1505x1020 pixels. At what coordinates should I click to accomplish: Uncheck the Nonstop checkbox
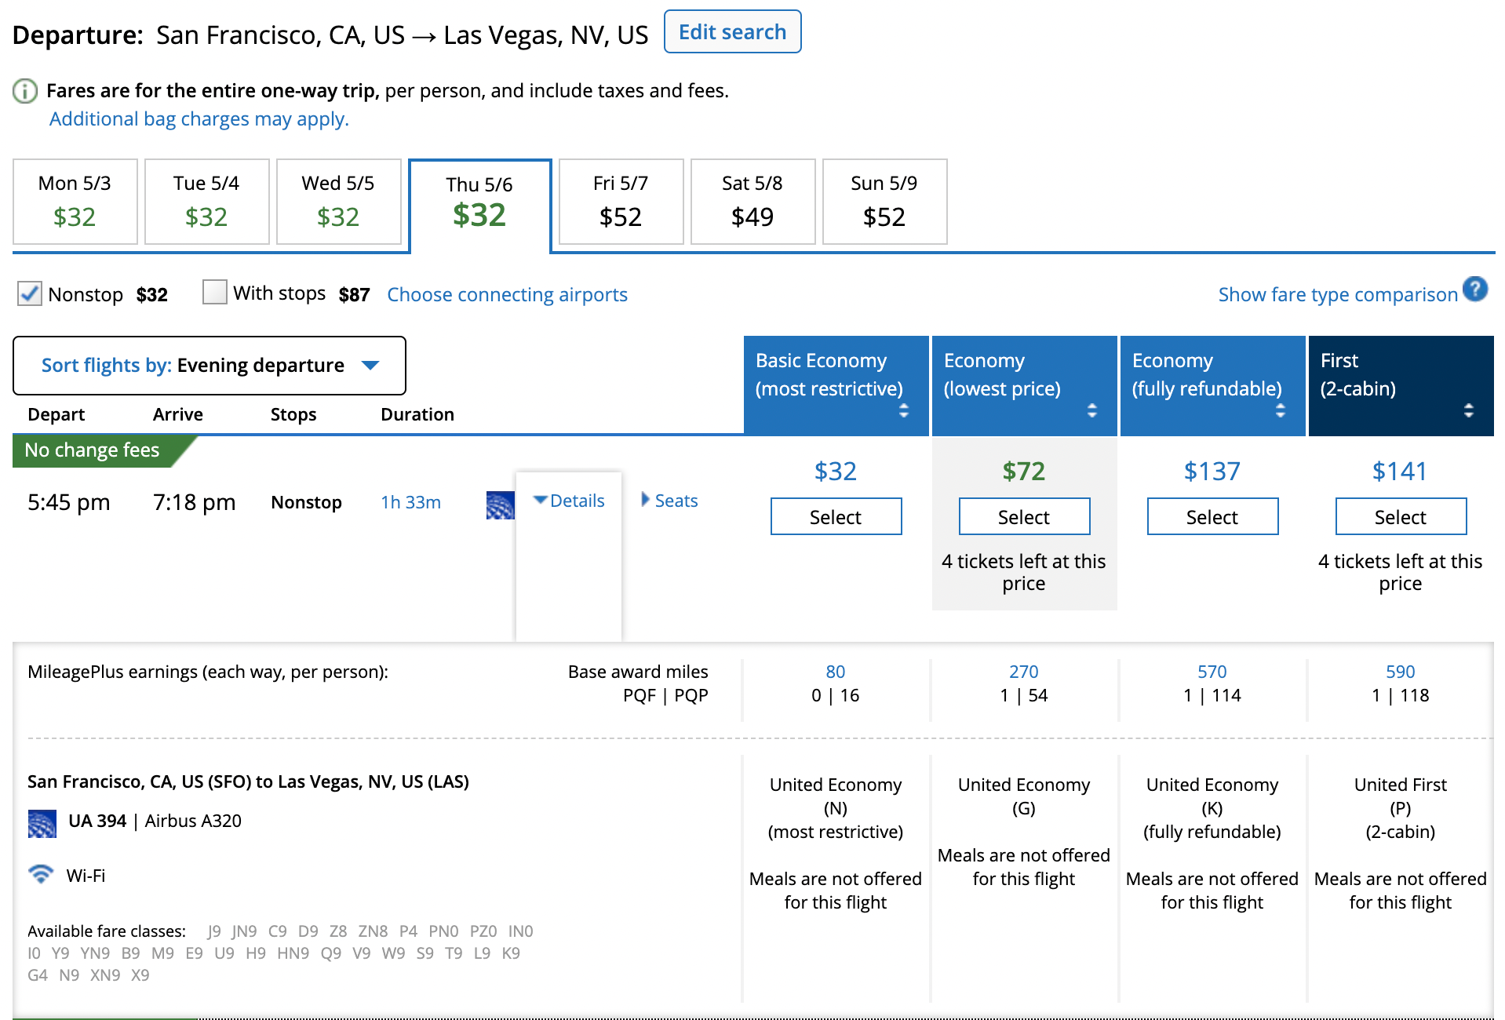30,293
